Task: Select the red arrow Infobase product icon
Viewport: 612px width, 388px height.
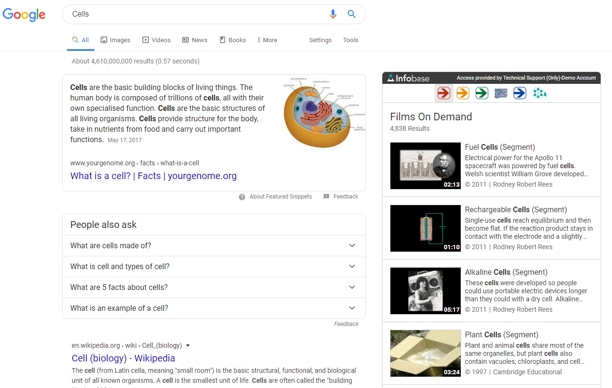Action: pos(444,93)
